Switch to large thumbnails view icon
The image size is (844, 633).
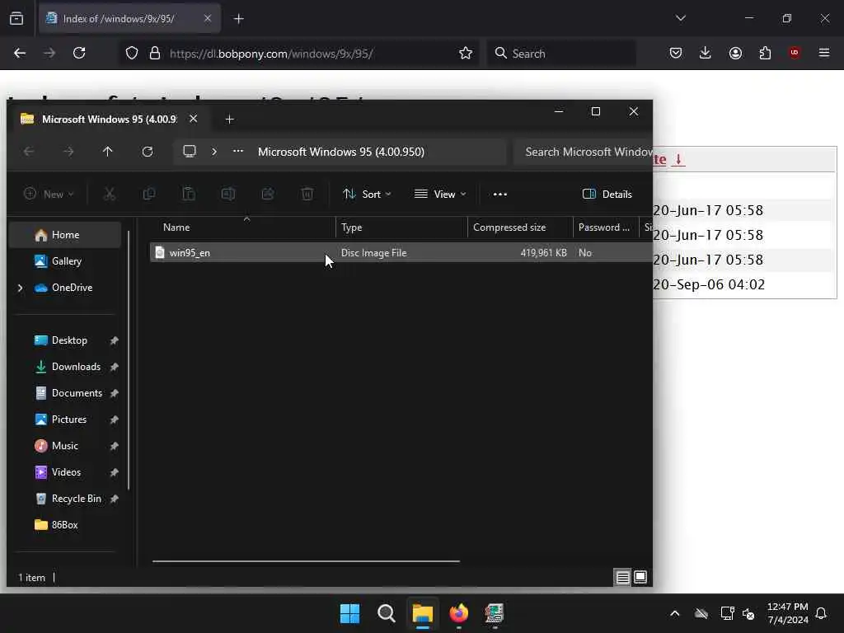640,578
